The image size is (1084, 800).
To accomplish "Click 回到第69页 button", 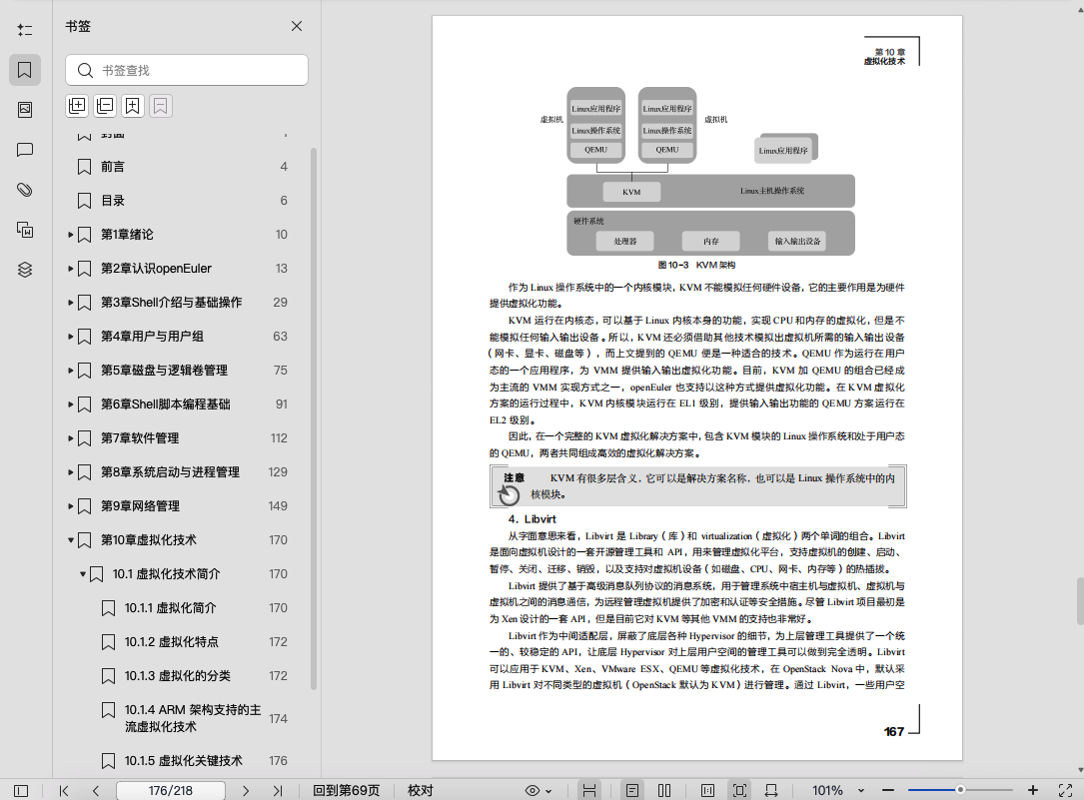I will point(347,791).
